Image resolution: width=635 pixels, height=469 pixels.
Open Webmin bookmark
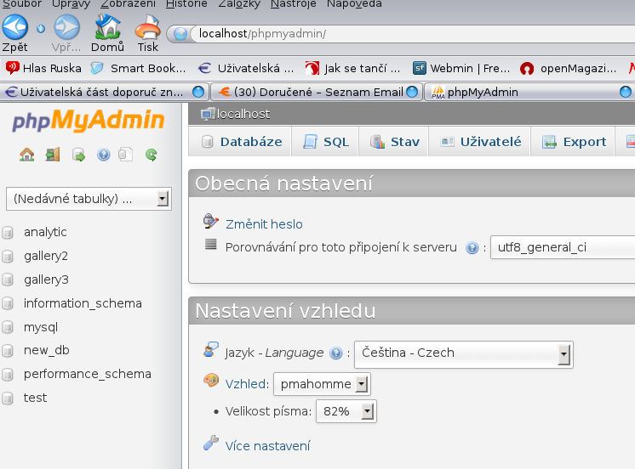[x=461, y=68]
